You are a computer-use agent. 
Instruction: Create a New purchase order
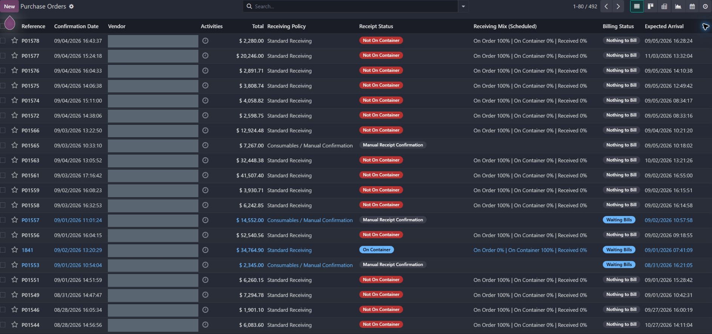pyautogui.click(x=9, y=6)
